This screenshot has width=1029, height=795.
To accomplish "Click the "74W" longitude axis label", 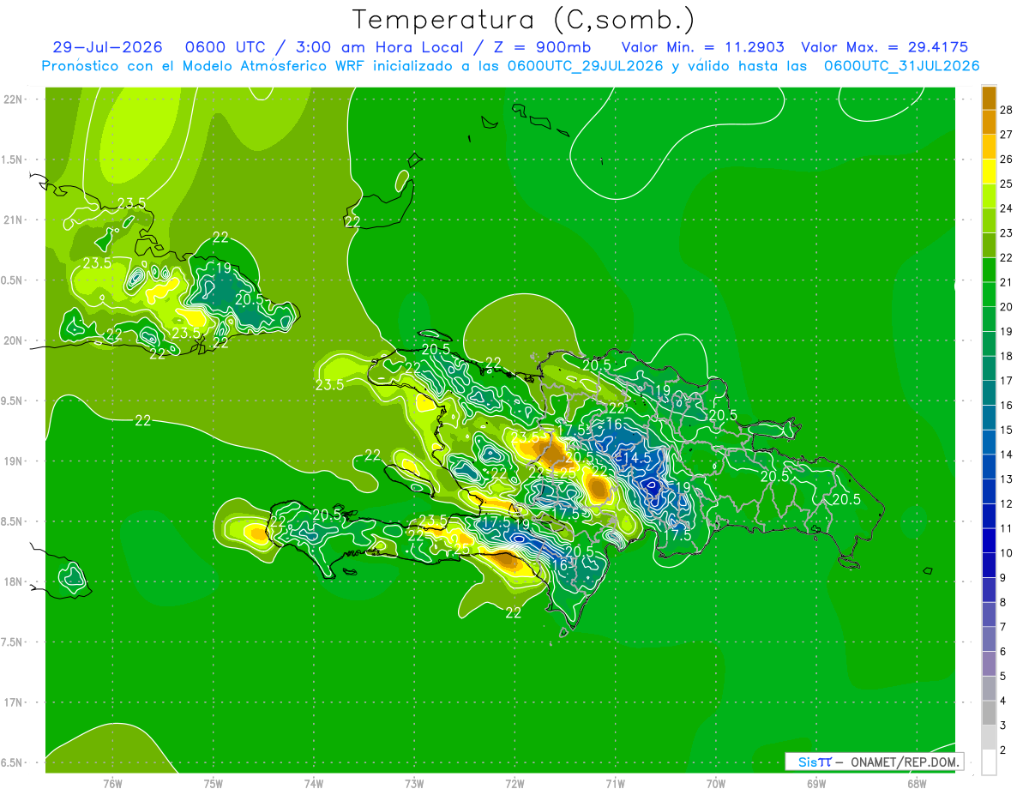I will point(314,783).
